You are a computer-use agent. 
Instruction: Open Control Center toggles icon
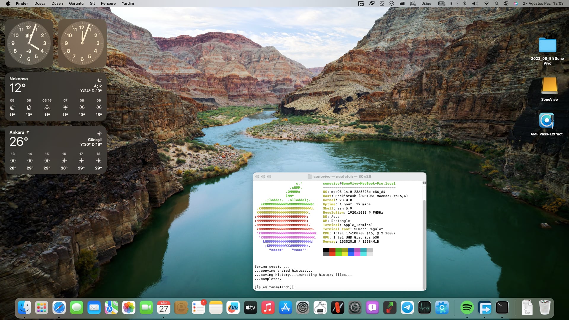[x=506, y=4]
